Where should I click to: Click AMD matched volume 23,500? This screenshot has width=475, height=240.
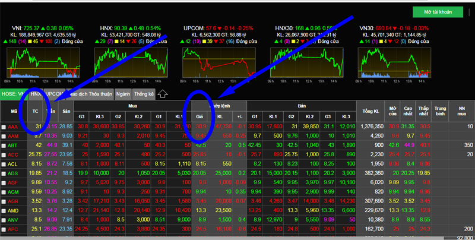(223, 210)
